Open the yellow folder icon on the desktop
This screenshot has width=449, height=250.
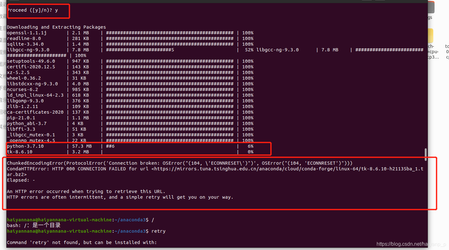[431, 36]
